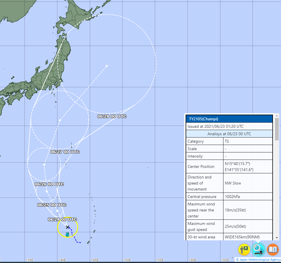Viewport: 281px width, 263px height.
Task: Click the 06/26 forecast center point dot
Action: pos(44,164)
